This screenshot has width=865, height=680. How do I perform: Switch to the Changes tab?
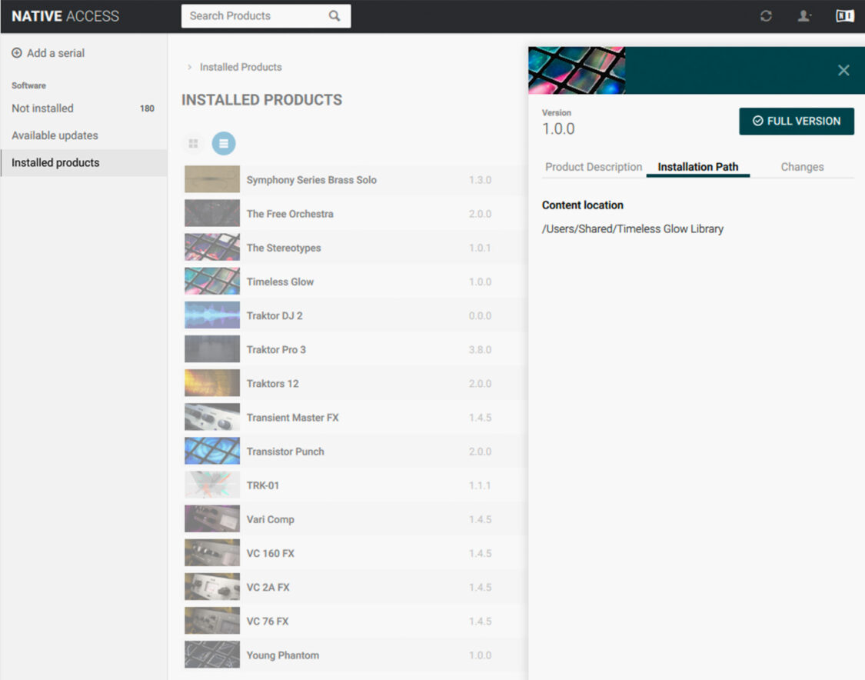click(802, 167)
